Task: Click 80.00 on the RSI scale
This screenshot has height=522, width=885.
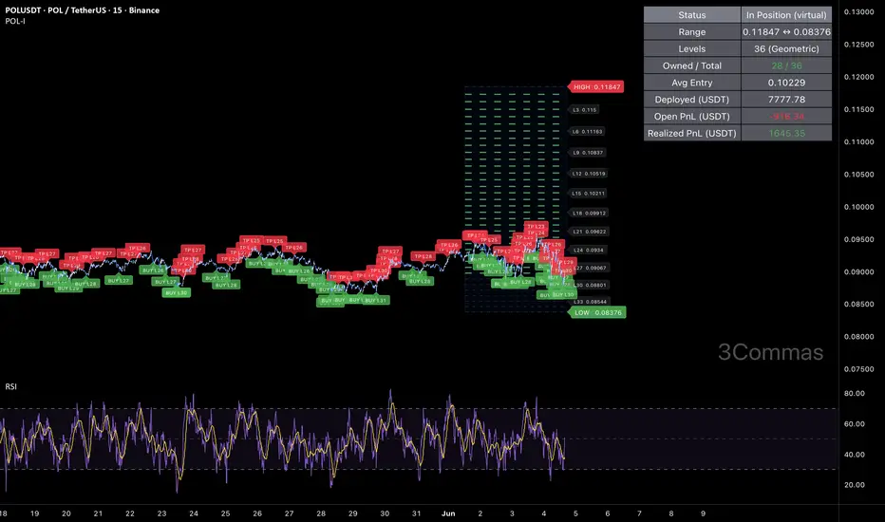Action: pyautogui.click(x=854, y=393)
